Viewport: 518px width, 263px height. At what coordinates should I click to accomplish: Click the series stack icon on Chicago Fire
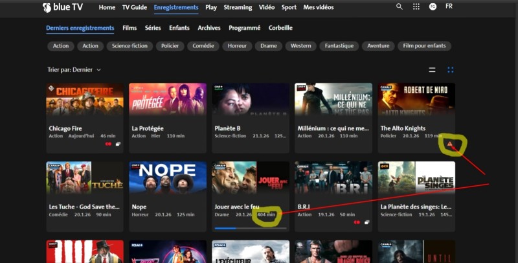pos(118,144)
